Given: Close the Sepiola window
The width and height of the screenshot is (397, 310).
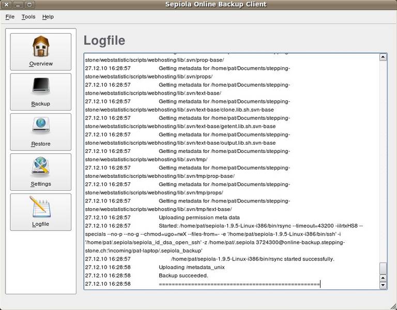Looking at the screenshot, I should [x=7, y=5].
